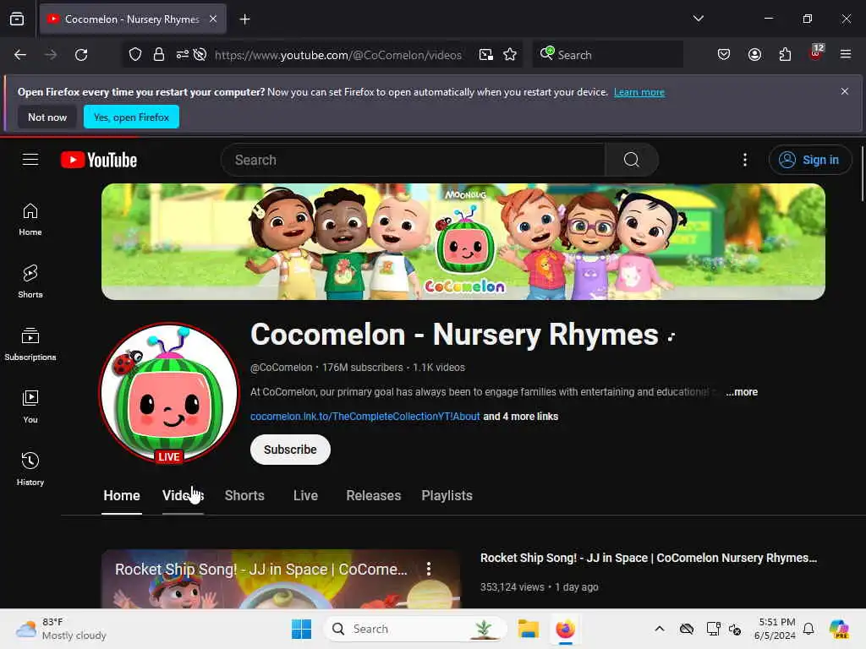This screenshot has height=649, width=866.
Task: Follow the Learn more link
Action: [x=639, y=92]
